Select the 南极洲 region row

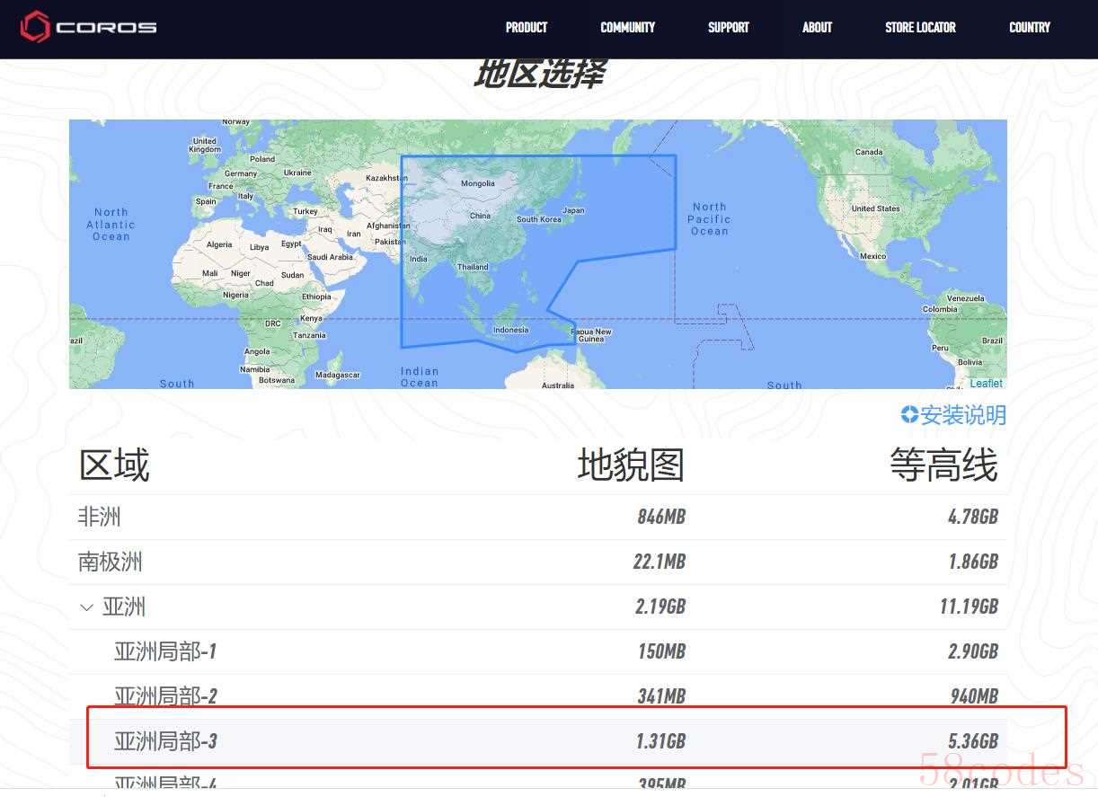pyautogui.click(x=111, y=562)
